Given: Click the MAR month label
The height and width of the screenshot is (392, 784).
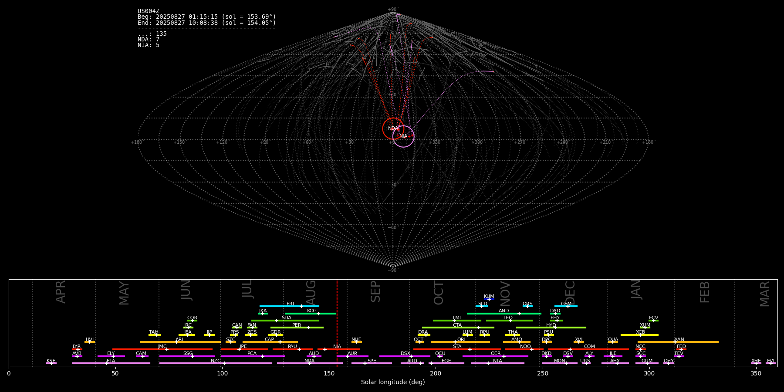Looking at the screenshot, I should point(765,294).
